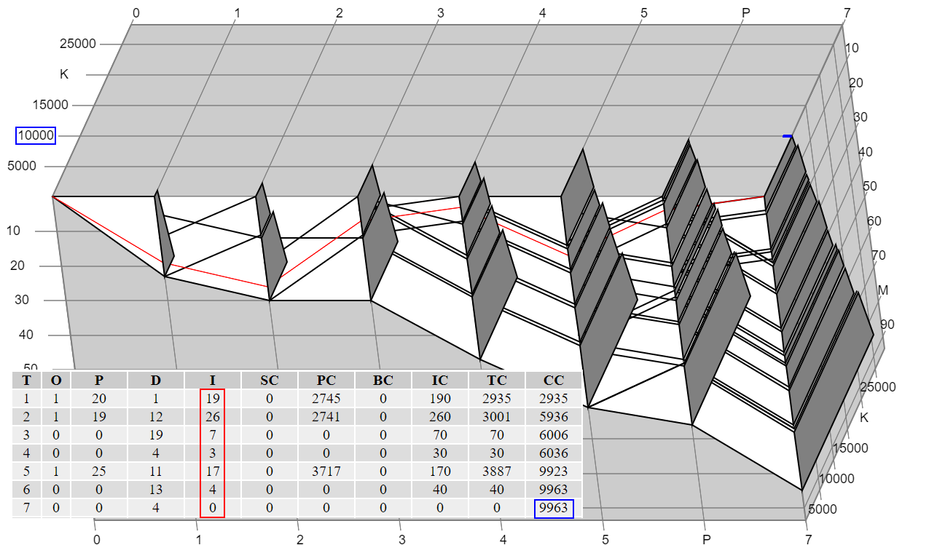The width and height of the screenshot is (937, 545).
Task: Click the 25000 label on the left axis
Action: click(x=77, y=44)
